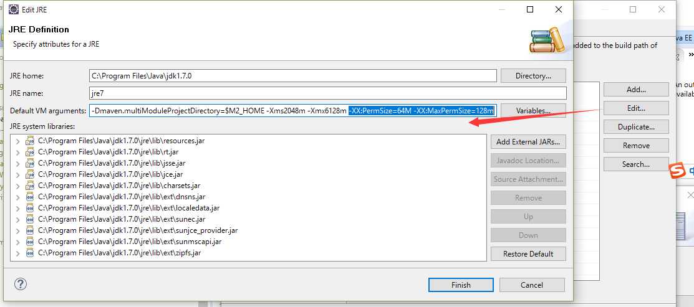The width and height of the screenshot is (694, 307).
Task: Select the dnsns.jar path row
Action: click(122, 197)
